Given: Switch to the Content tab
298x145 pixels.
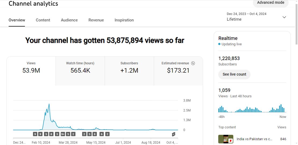Looking at the screenshot, I should (43, 20).
